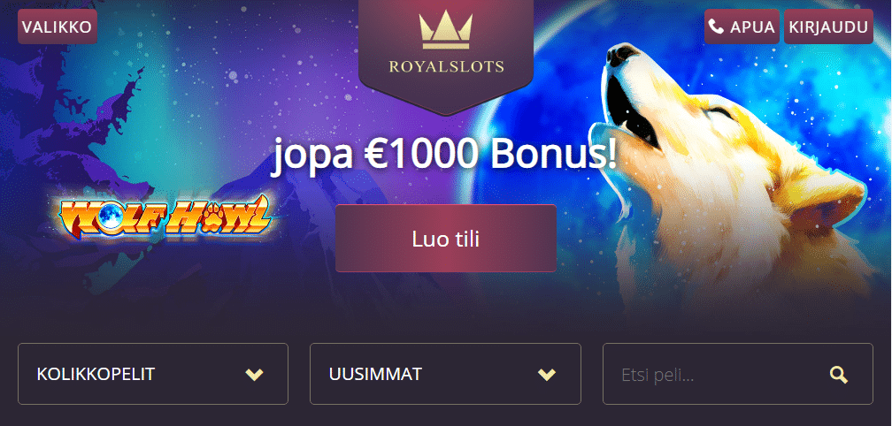
Task: Click the howling wolf illustration
Action: click(x=734, y=176)
